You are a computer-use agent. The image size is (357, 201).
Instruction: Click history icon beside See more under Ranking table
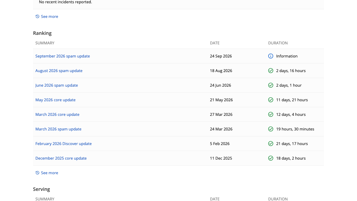[x=37, y=173]
